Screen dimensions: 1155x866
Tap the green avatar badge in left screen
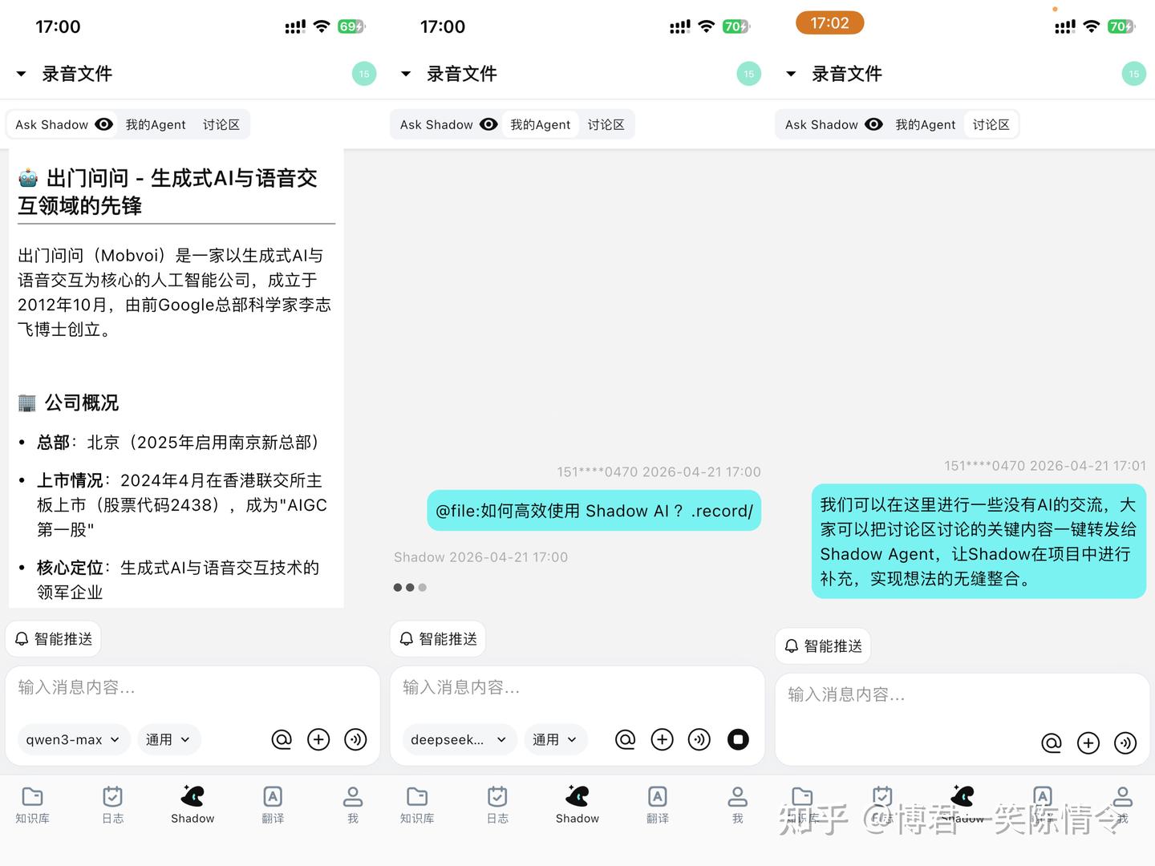point(364,74)
